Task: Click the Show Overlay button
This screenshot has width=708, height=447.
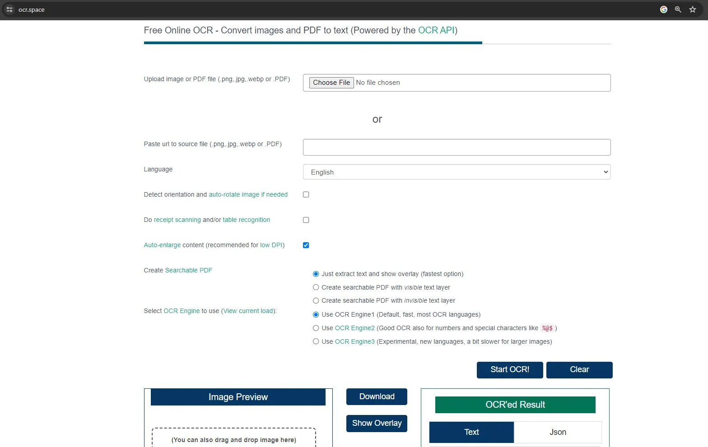Action: coord(377,423)
